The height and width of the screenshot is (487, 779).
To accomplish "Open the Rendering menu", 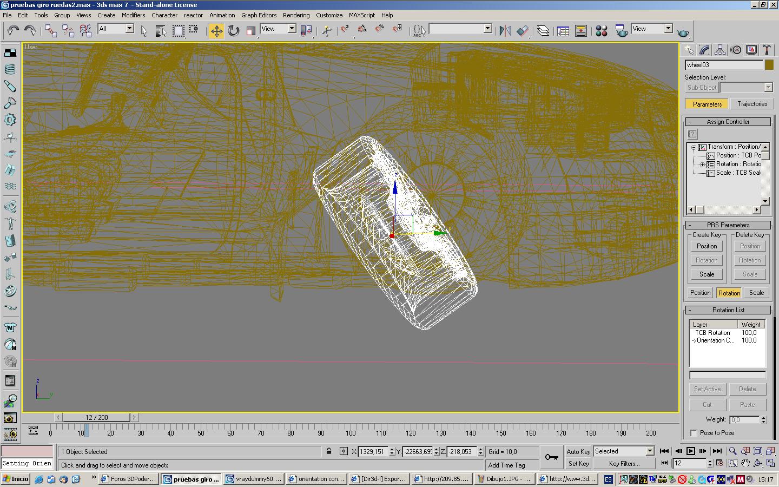I will [296, 15].
